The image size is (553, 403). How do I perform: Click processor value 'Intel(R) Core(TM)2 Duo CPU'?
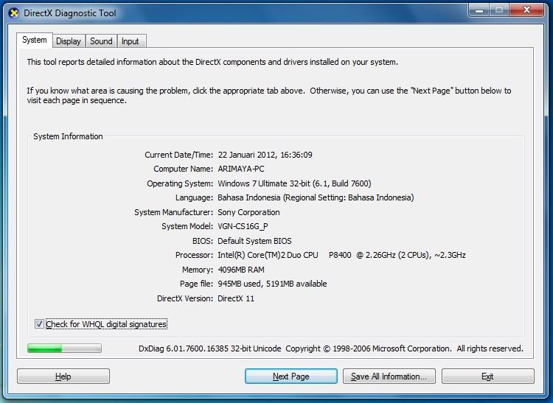pyautogui.click(x=268, y=255)
